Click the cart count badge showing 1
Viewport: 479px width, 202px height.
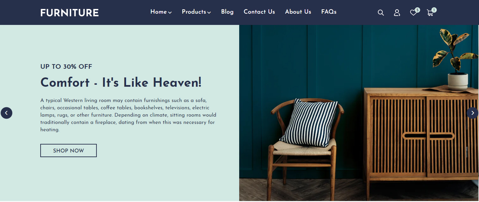(x=434, y=10)
